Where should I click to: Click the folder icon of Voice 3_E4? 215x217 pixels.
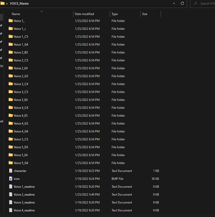tap(11, 100)
